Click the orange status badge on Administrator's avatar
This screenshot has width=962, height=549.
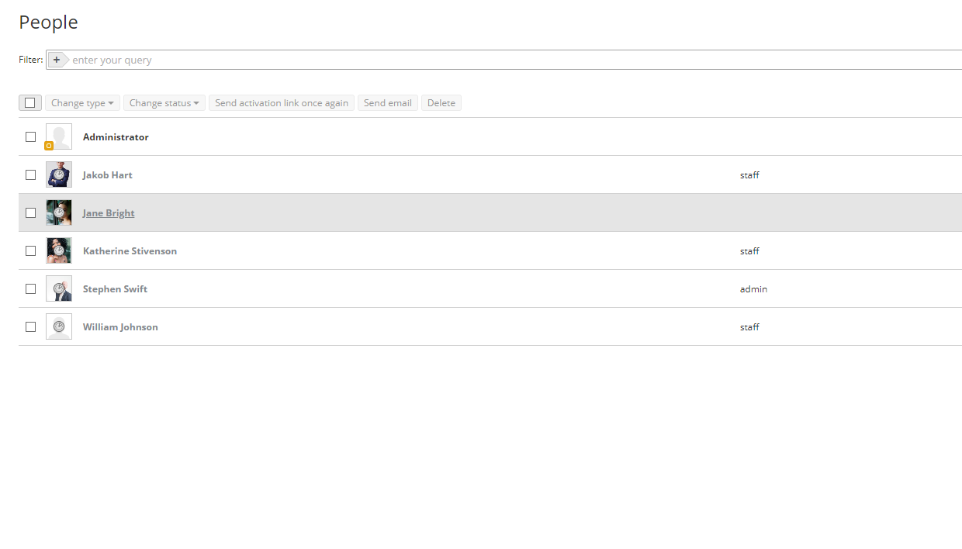(48, 147)
